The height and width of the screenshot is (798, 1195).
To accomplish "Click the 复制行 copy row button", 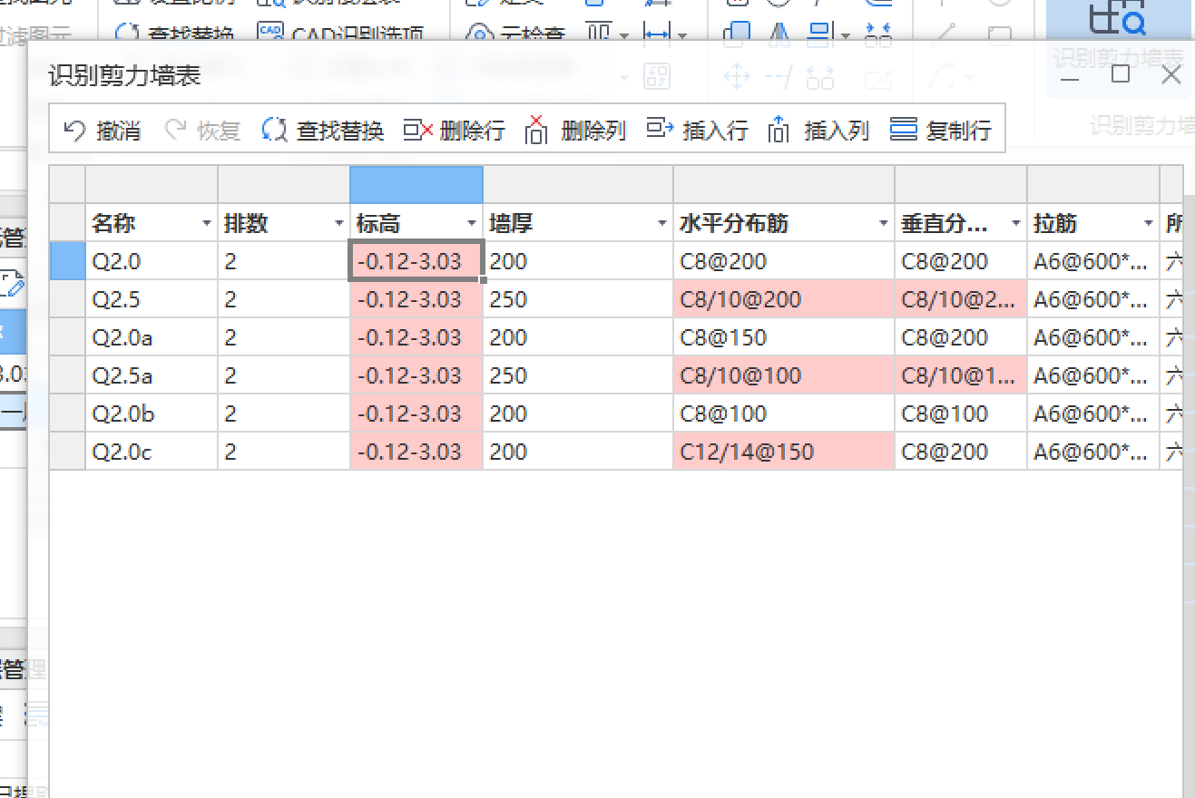I will (x=940, y=131).
